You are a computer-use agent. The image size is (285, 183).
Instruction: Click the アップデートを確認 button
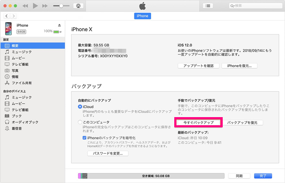click(199, 66)
